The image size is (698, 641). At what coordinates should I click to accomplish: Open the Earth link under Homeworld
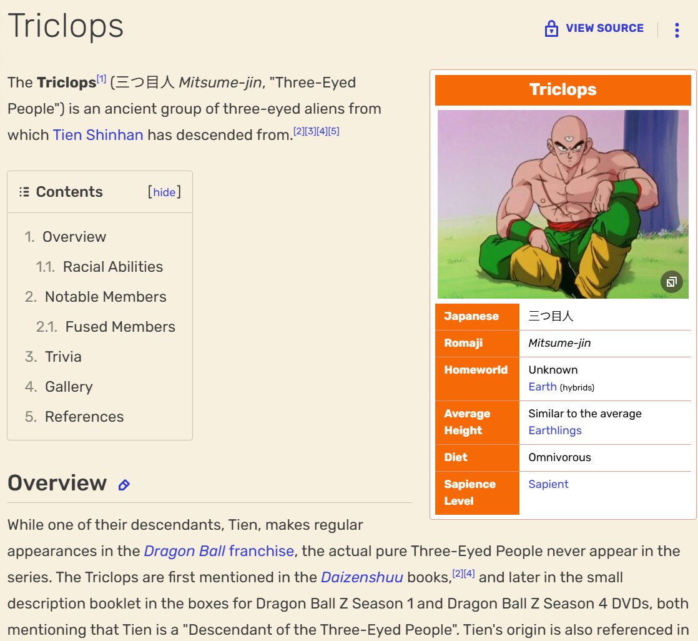click(542, 387)
